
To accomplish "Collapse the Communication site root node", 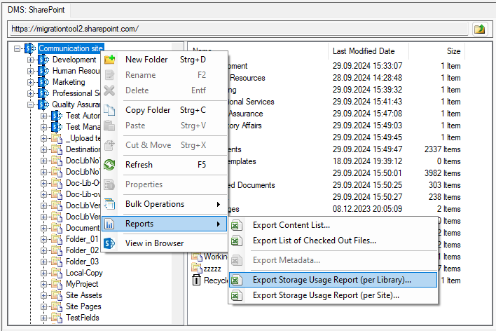I will coord(17,48).
